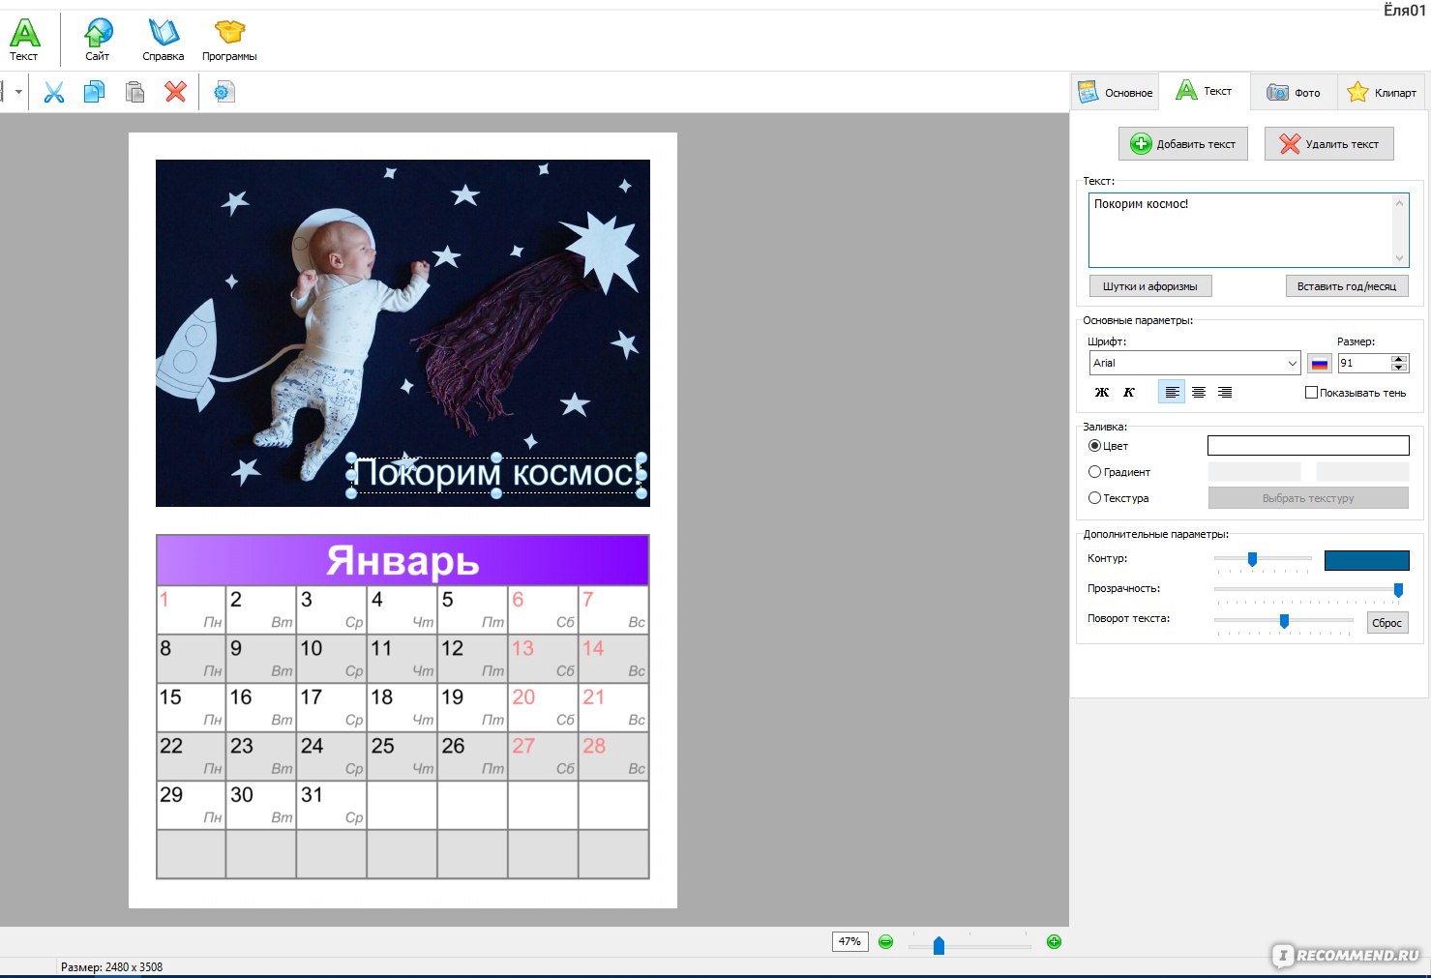Image resolution: width=1431 pixels, height=978 pixels.
Task: Click the Поворот текста slider handle
Action: [1284, 620]
